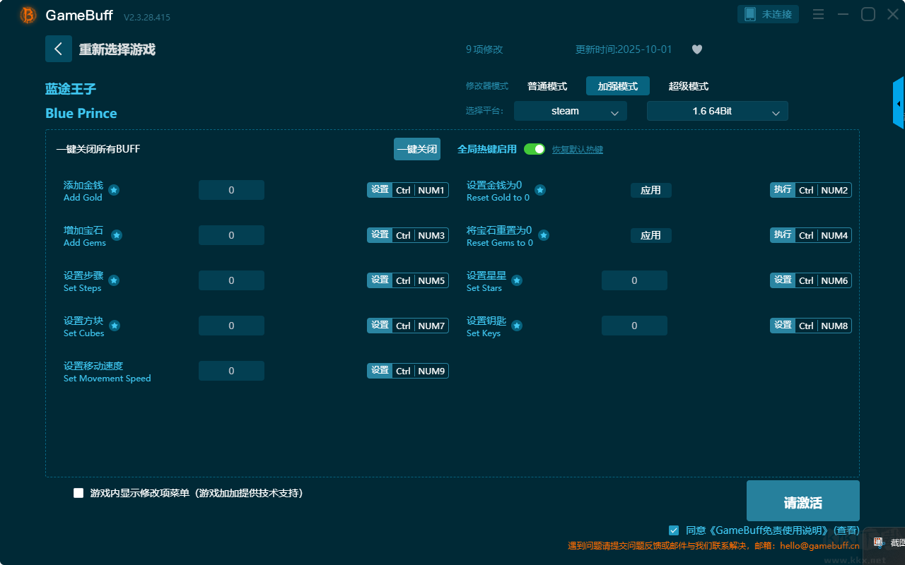This screenshot has width=905, height=565.
Task: Click the phone 未连接 connection button
Action: (x=769, y=14)
